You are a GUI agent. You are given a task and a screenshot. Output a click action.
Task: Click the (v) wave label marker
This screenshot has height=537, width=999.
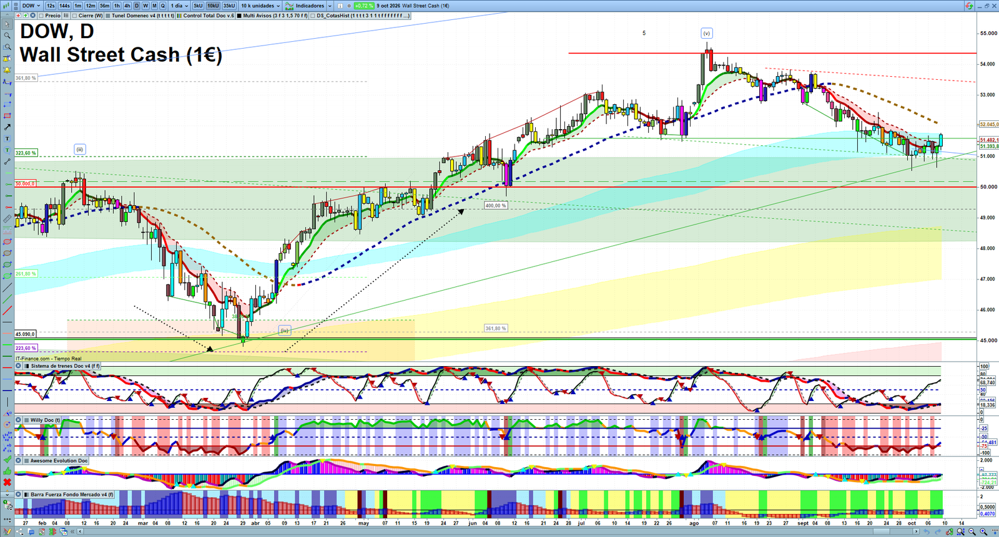point(706,33)
